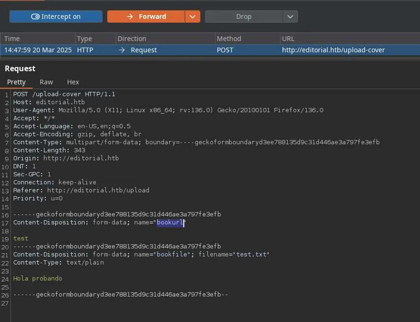
Task: Switch to the Raw tab
Action: tap(46, 82)
